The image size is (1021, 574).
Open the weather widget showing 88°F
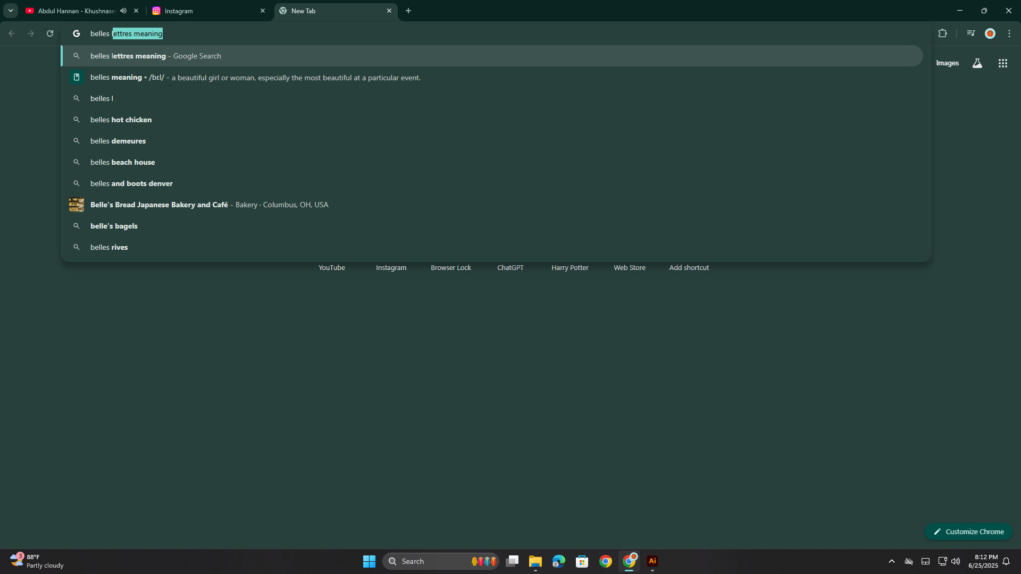coord(37,561)
